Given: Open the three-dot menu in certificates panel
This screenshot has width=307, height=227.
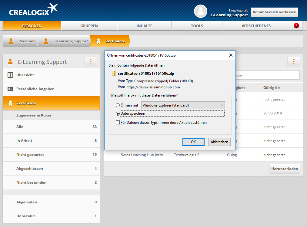Looking at the screenshot, I should [x=293, y=61].
